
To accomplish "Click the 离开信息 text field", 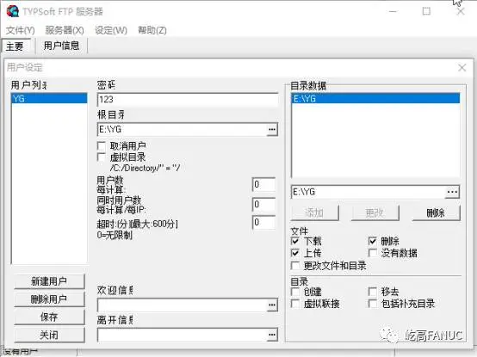I will pos(182,335).
